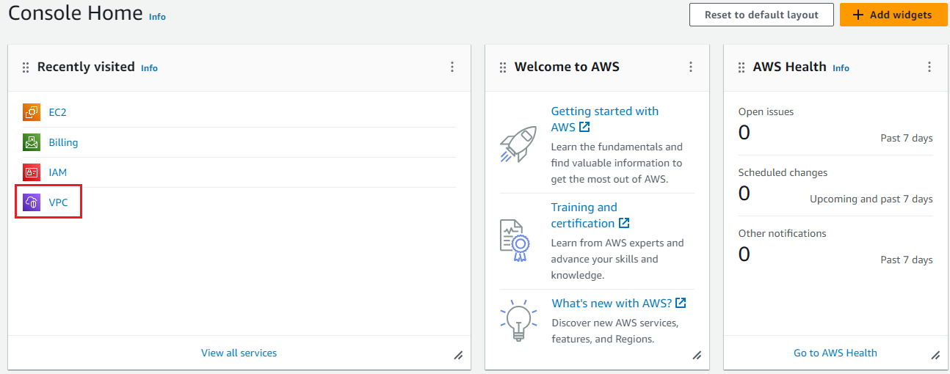
Task: Click the EC2 service icon
Action: coord(32,112)
